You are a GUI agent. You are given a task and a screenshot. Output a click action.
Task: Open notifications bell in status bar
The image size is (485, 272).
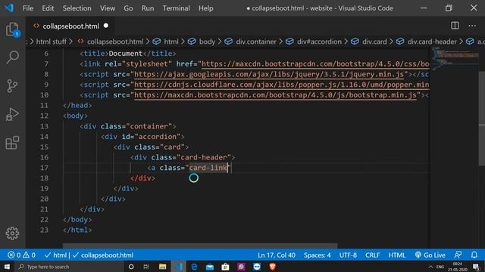click(x=474, y=255)
